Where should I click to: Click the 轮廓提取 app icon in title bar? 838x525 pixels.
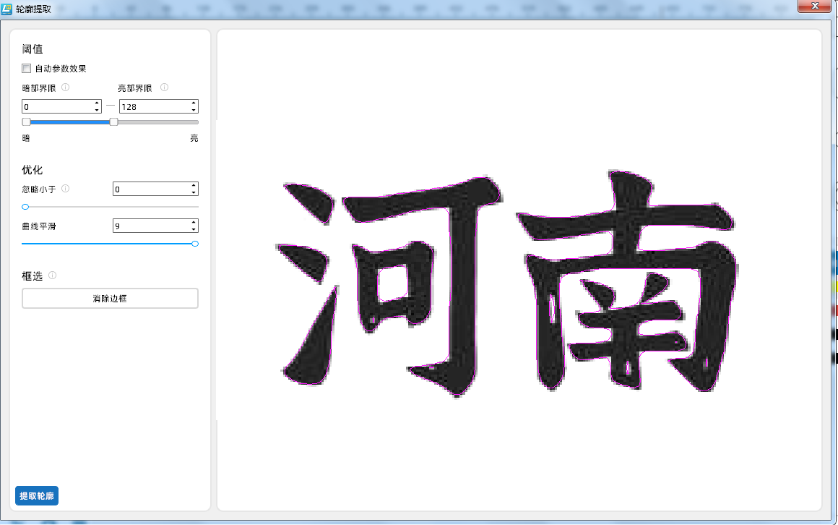7,9
